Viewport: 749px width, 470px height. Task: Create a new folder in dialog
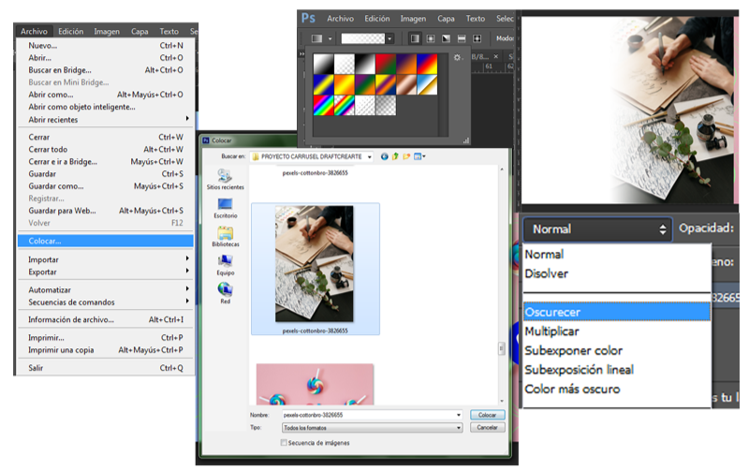click(x=406, y=156)
